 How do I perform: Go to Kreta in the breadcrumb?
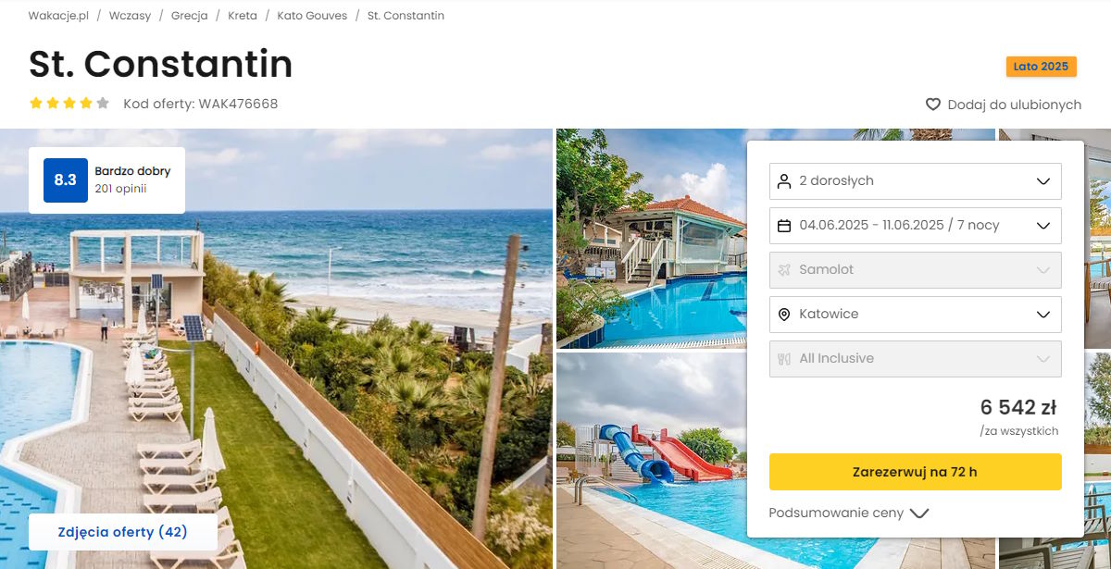pos(243,16)
